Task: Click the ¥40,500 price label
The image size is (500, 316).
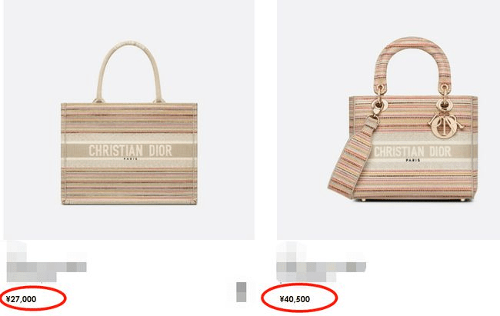Action: (295, 299)
